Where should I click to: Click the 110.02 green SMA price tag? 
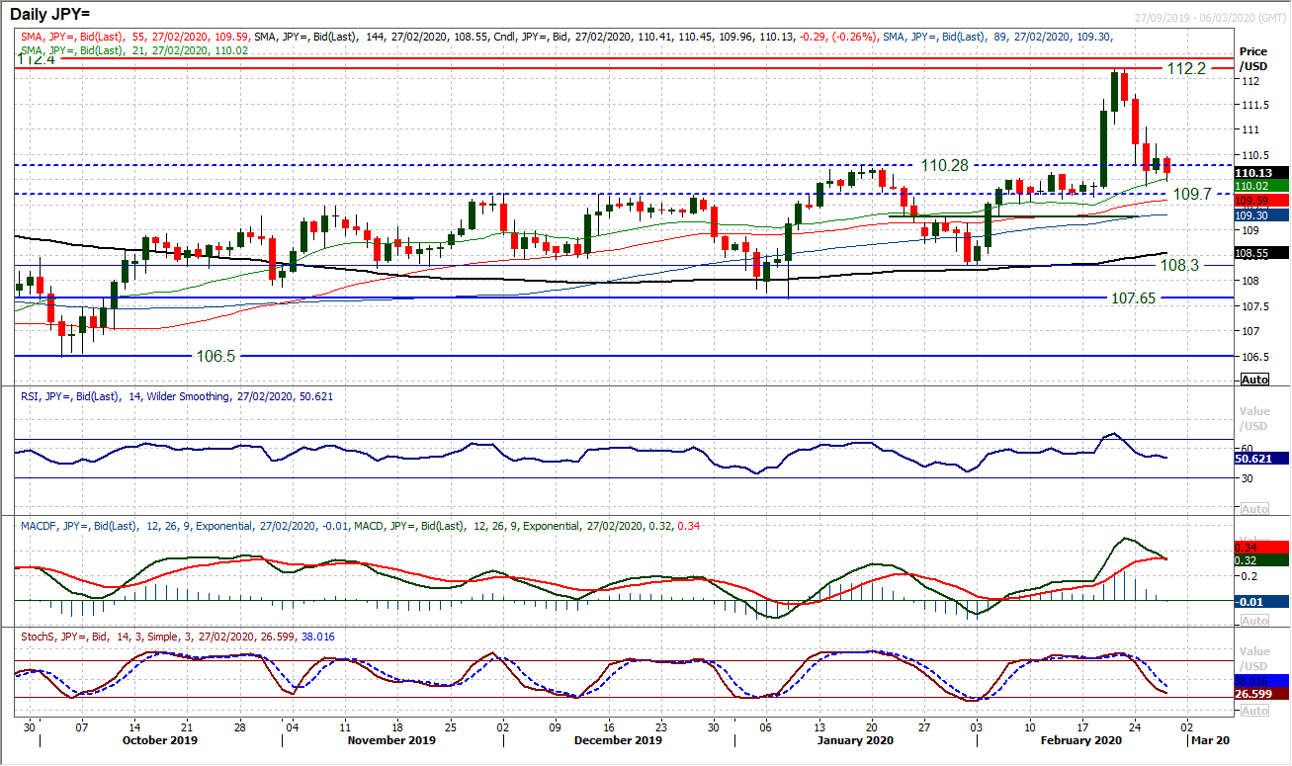tap(1261, 185)
